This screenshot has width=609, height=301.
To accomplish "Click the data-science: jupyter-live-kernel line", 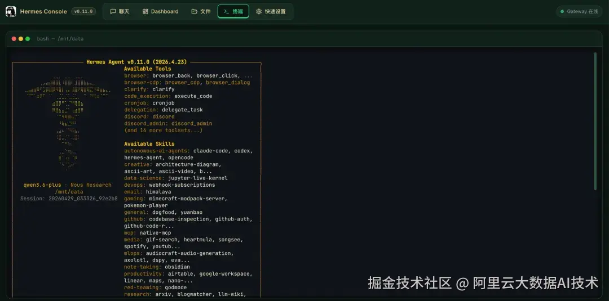I will 176,178.
